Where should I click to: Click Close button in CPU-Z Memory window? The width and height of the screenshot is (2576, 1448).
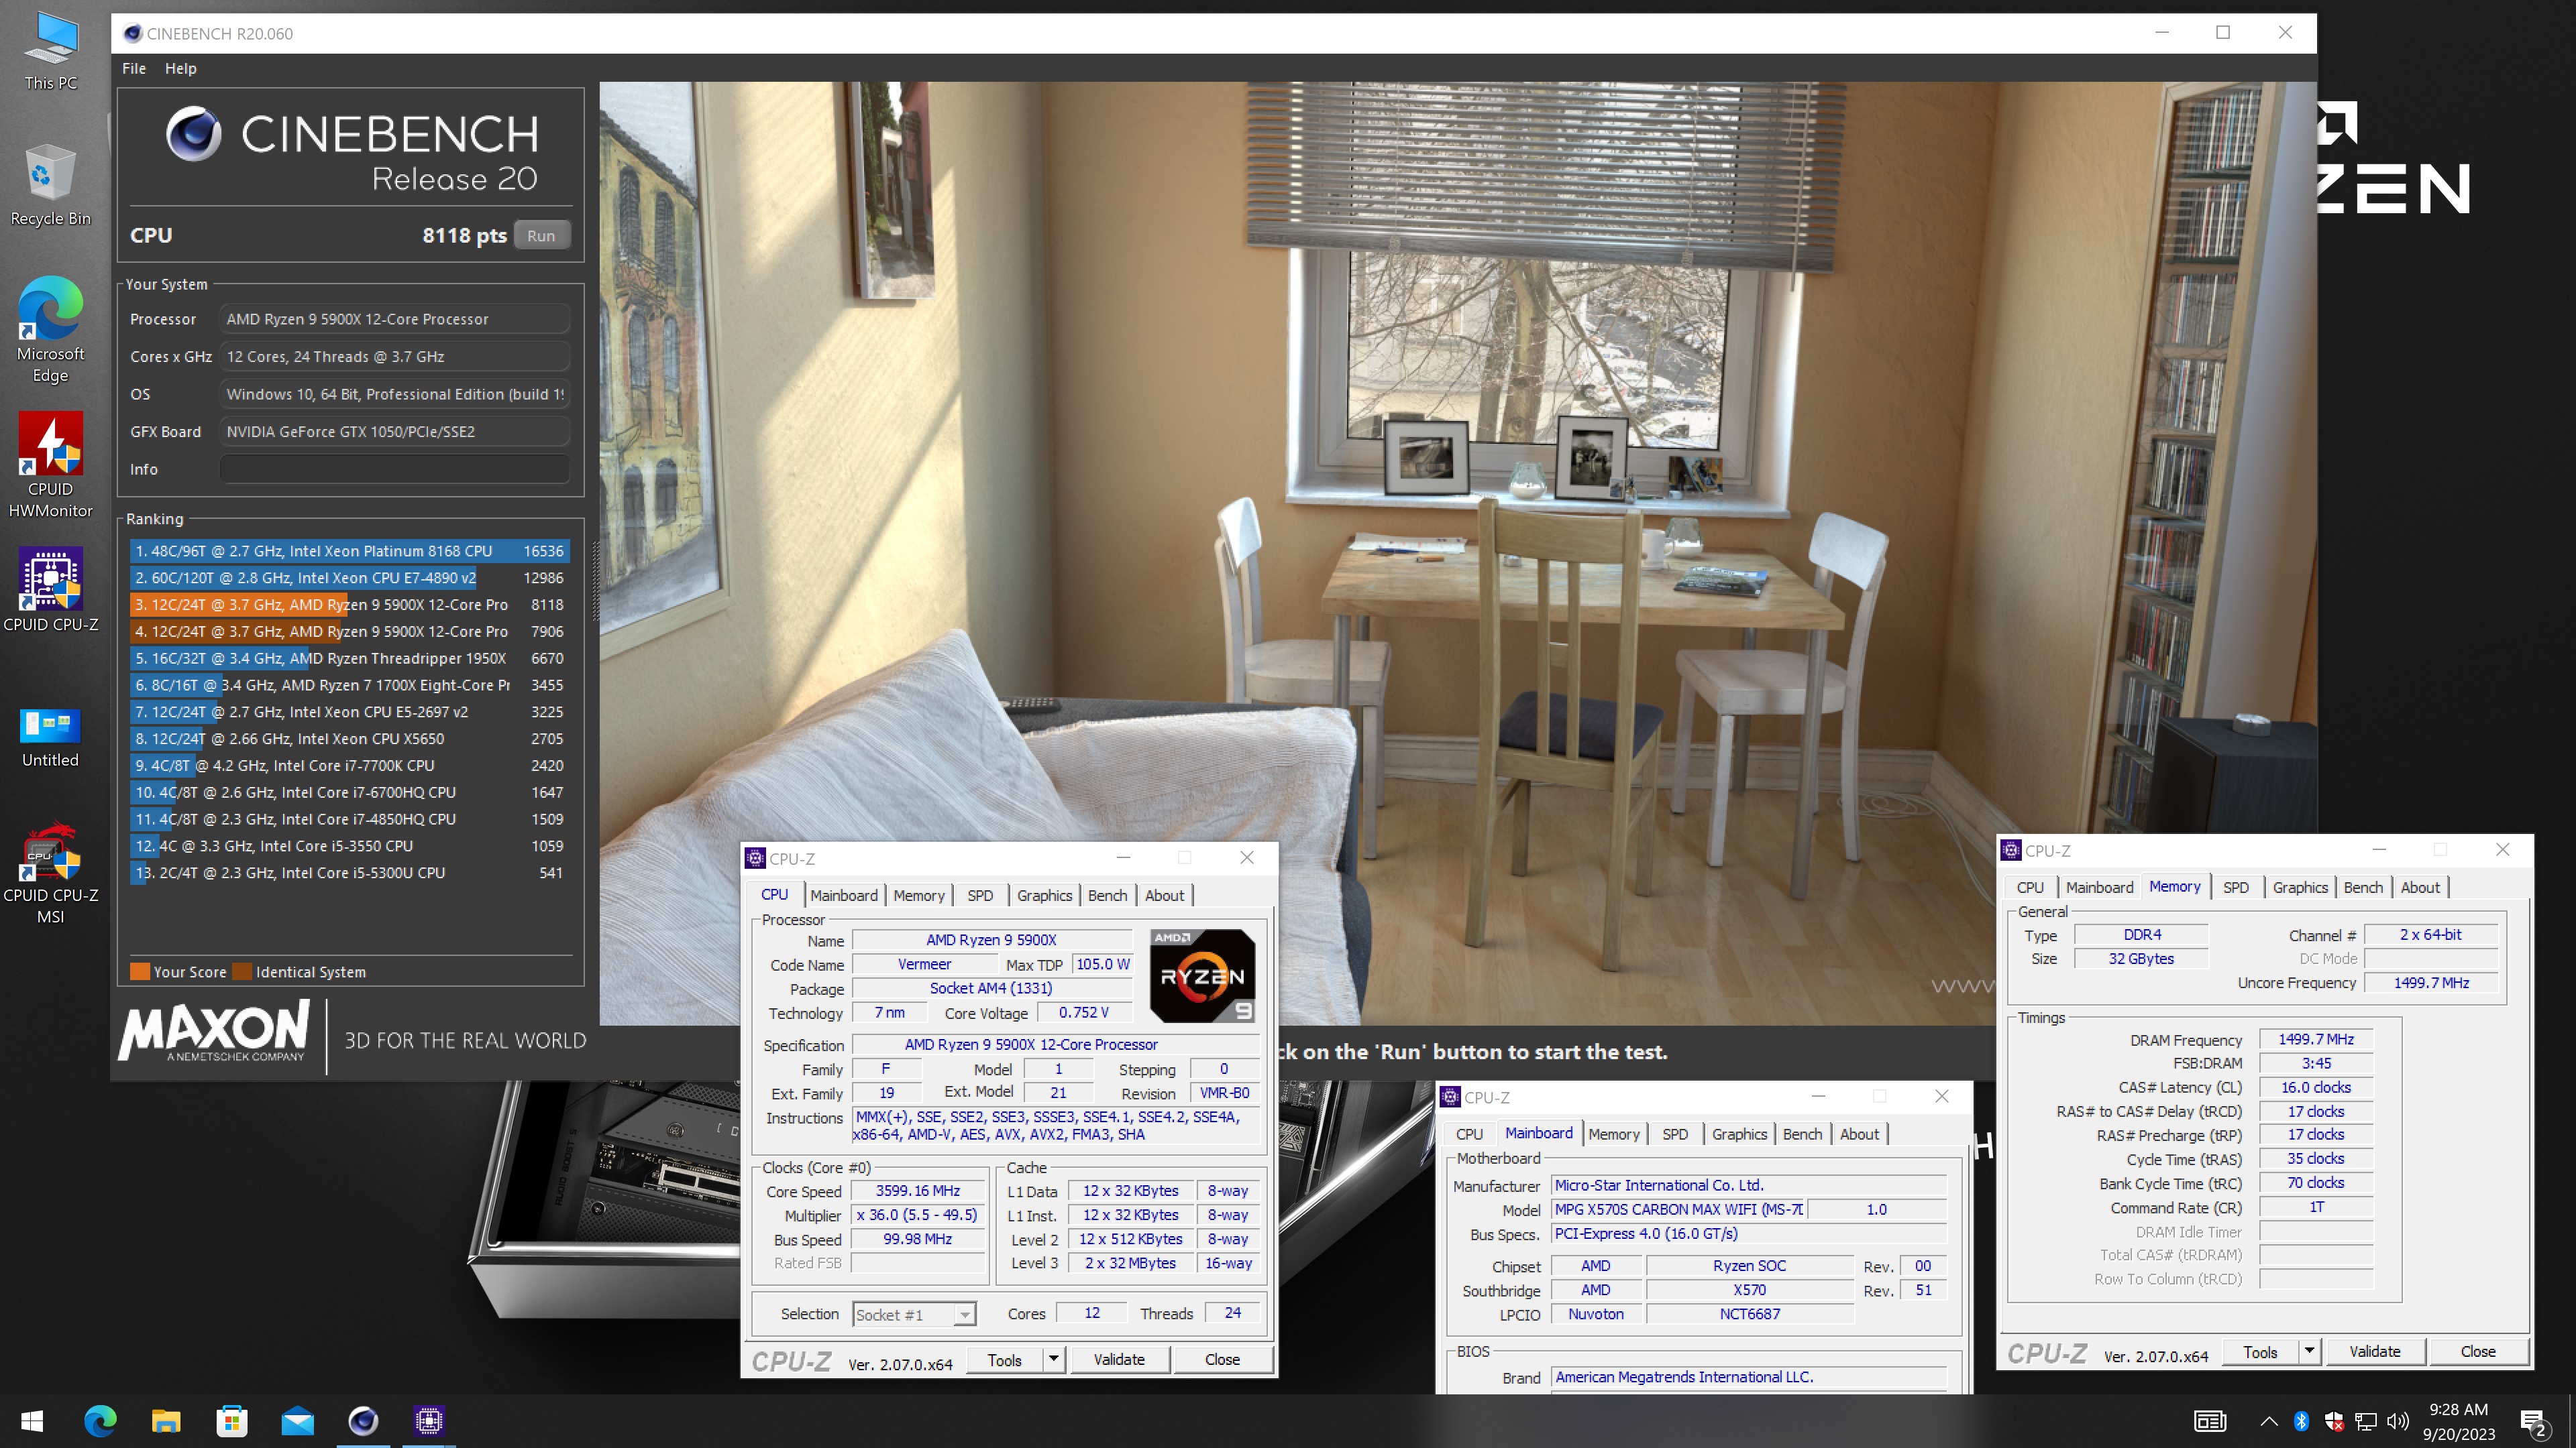point(2478,1352)
